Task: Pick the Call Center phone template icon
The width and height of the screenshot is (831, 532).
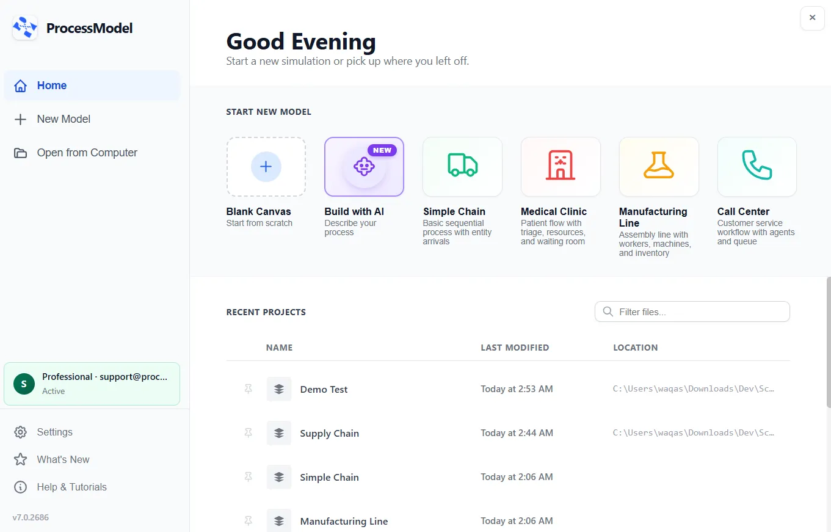Action: click(x=757, y=165)
